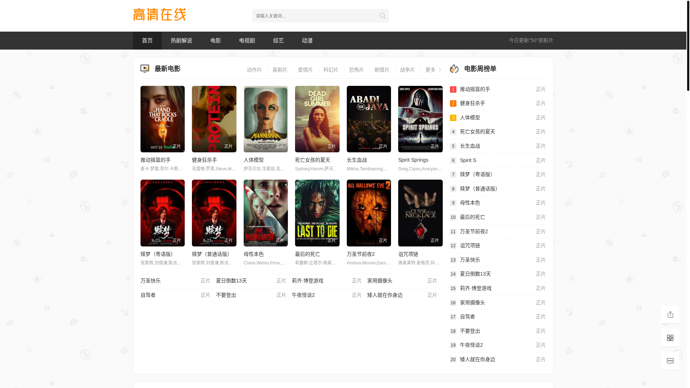Viewport: 690px width, 388px height.
Task: Open 自驾者 in the movie list
Action: [148, 295]
